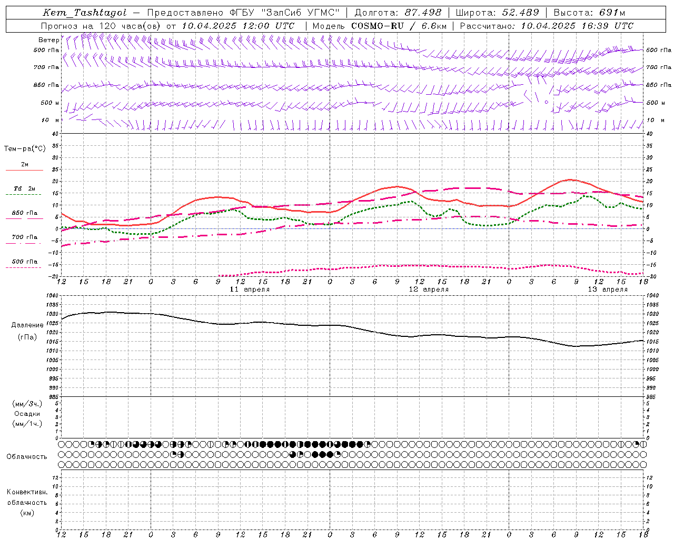Click the Рассчитано: 10.04.2025 16:39 UTC text
674x539 pixels.
pos(547,26)
